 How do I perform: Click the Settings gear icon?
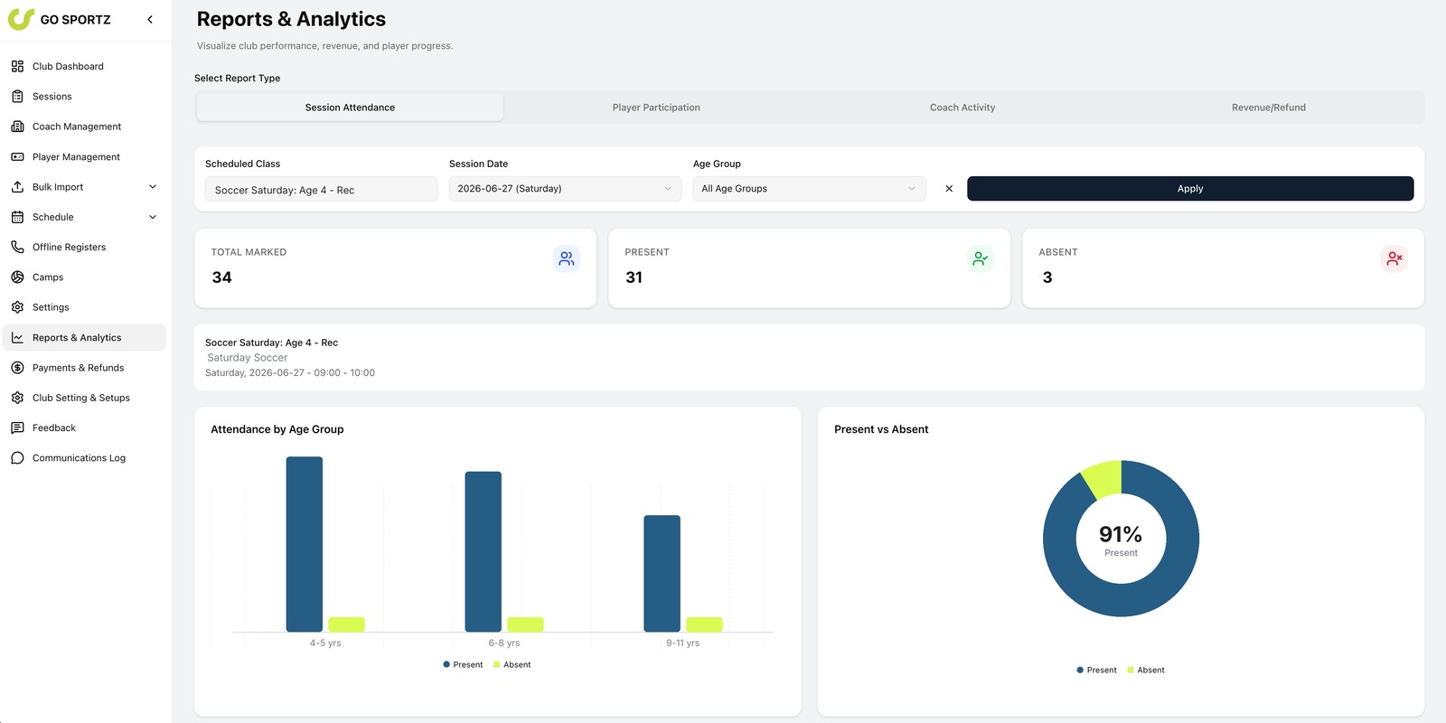point(17,307)
